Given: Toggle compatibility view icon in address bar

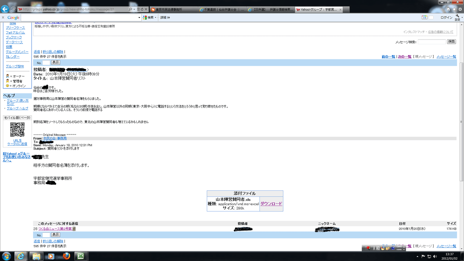Looking at the screenshot, I should coord(138,9).
